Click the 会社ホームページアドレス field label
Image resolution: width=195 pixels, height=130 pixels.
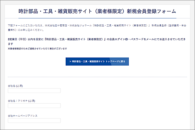pyautogui.click(x=23, y=116)
